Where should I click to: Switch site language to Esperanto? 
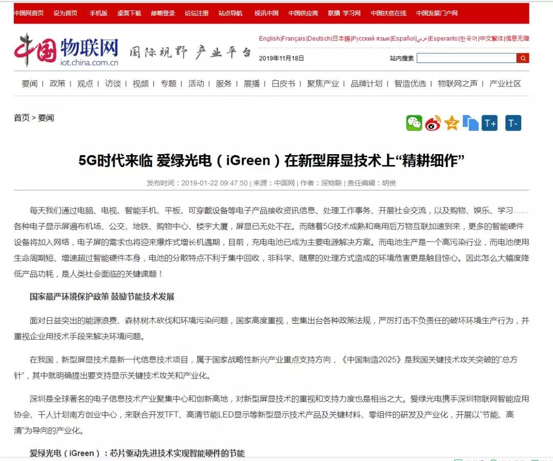pyautogui.click(x=443, y=38)
